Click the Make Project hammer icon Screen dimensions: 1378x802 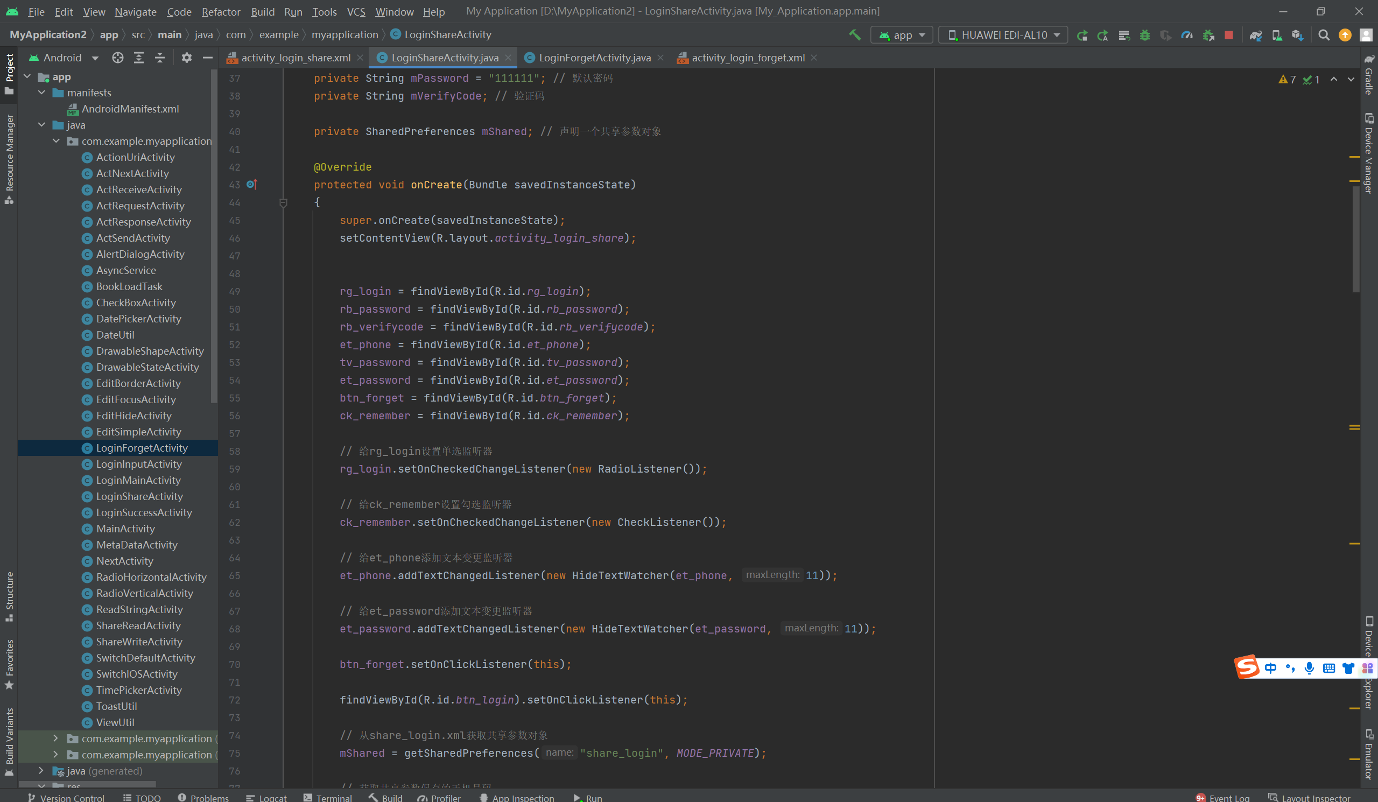pos(854,35)
